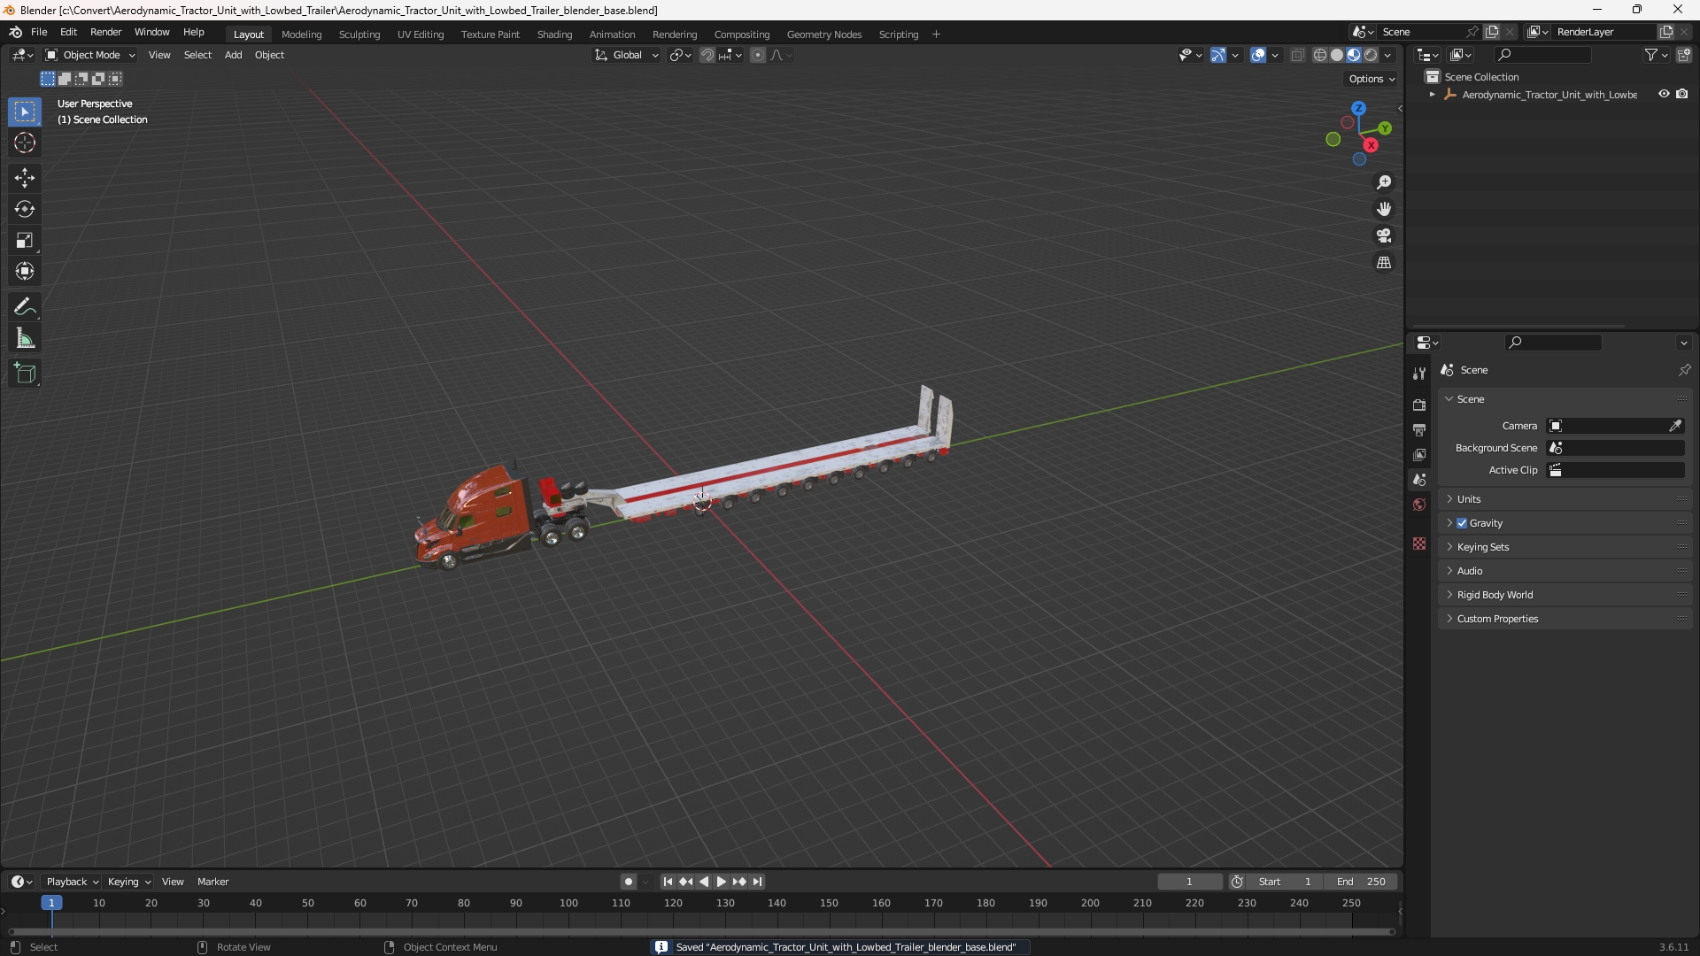
Task: Expand Aerodynamic_Tractor_Unit collection in outliner
Action: [x=1432, y=95]
